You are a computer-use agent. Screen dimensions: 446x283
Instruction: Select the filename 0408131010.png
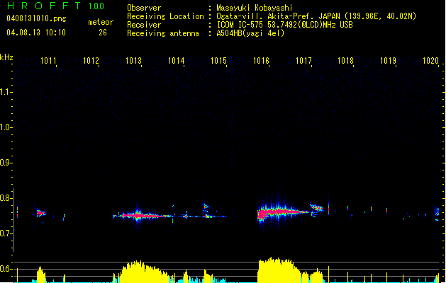36,18
